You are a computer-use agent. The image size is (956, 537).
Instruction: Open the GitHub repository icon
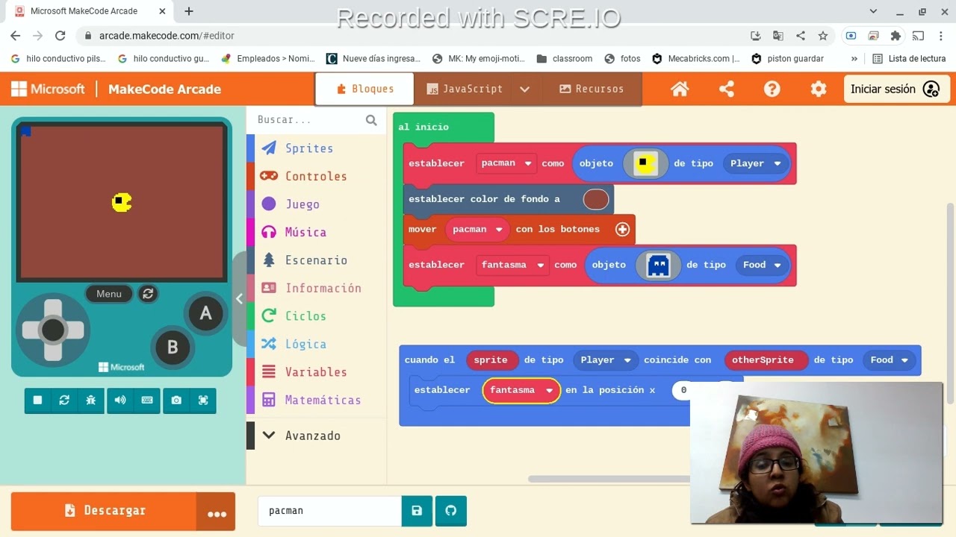coord(451,511)
